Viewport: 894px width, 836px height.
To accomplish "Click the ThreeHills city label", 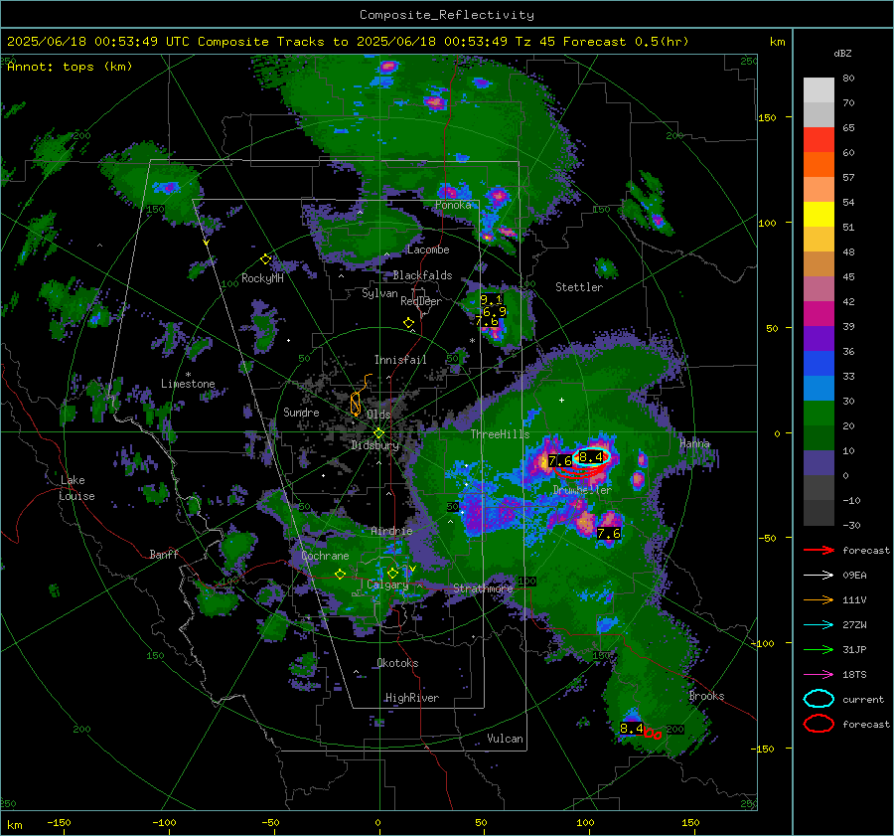I will click(x=500, y=434).
